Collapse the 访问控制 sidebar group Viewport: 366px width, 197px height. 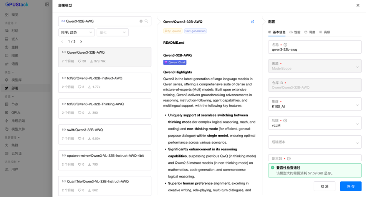coord(12,162)
